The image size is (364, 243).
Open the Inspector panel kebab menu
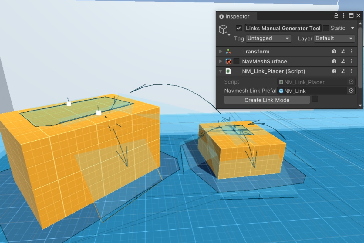344,16
